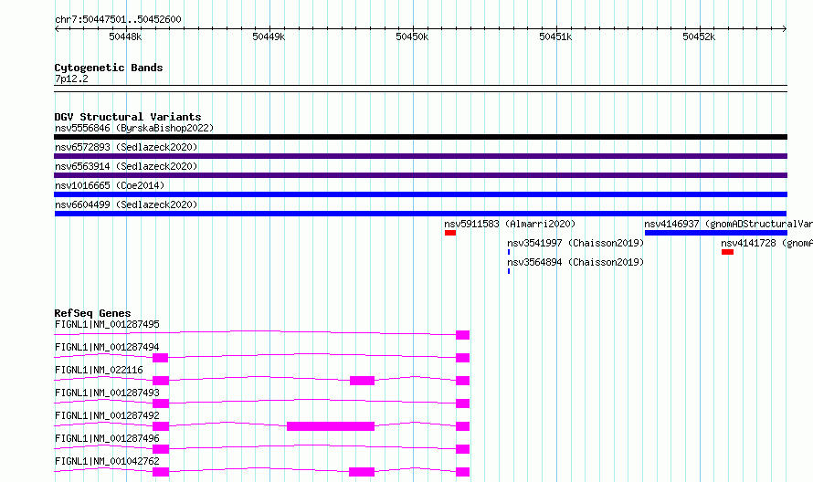813x482 pixels.
Task: Click the last exon of FIGNL1|NM_022116
Action: tap(462, 381)
